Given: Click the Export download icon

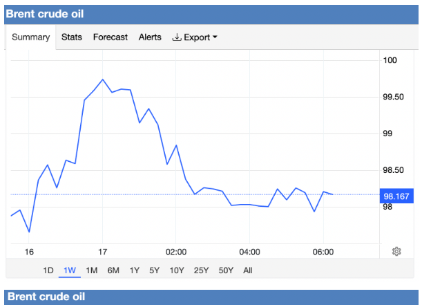Looking at the screenshot, I should pos(176,37).
